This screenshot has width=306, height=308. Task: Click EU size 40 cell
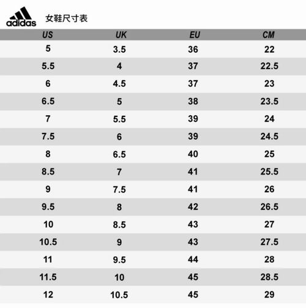coord(193,154)
